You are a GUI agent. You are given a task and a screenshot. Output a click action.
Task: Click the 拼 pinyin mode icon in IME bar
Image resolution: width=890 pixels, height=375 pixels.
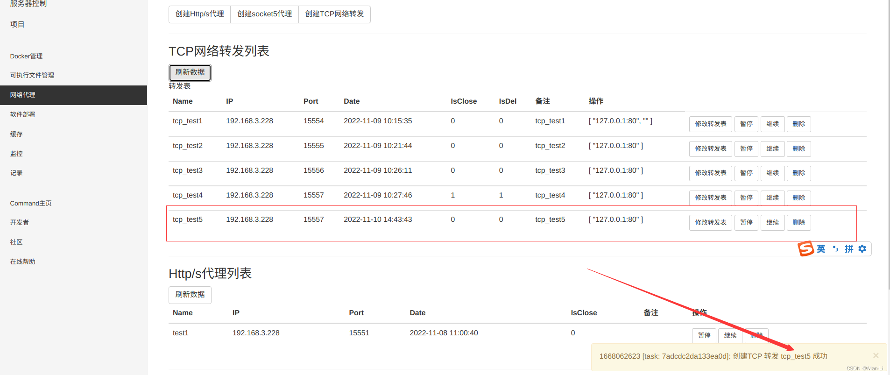(x=849, y=249)
